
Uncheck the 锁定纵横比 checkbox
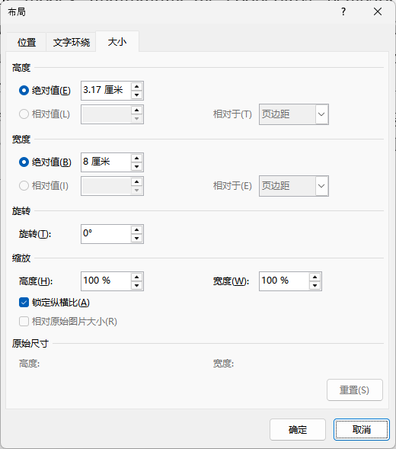[24, 303]
